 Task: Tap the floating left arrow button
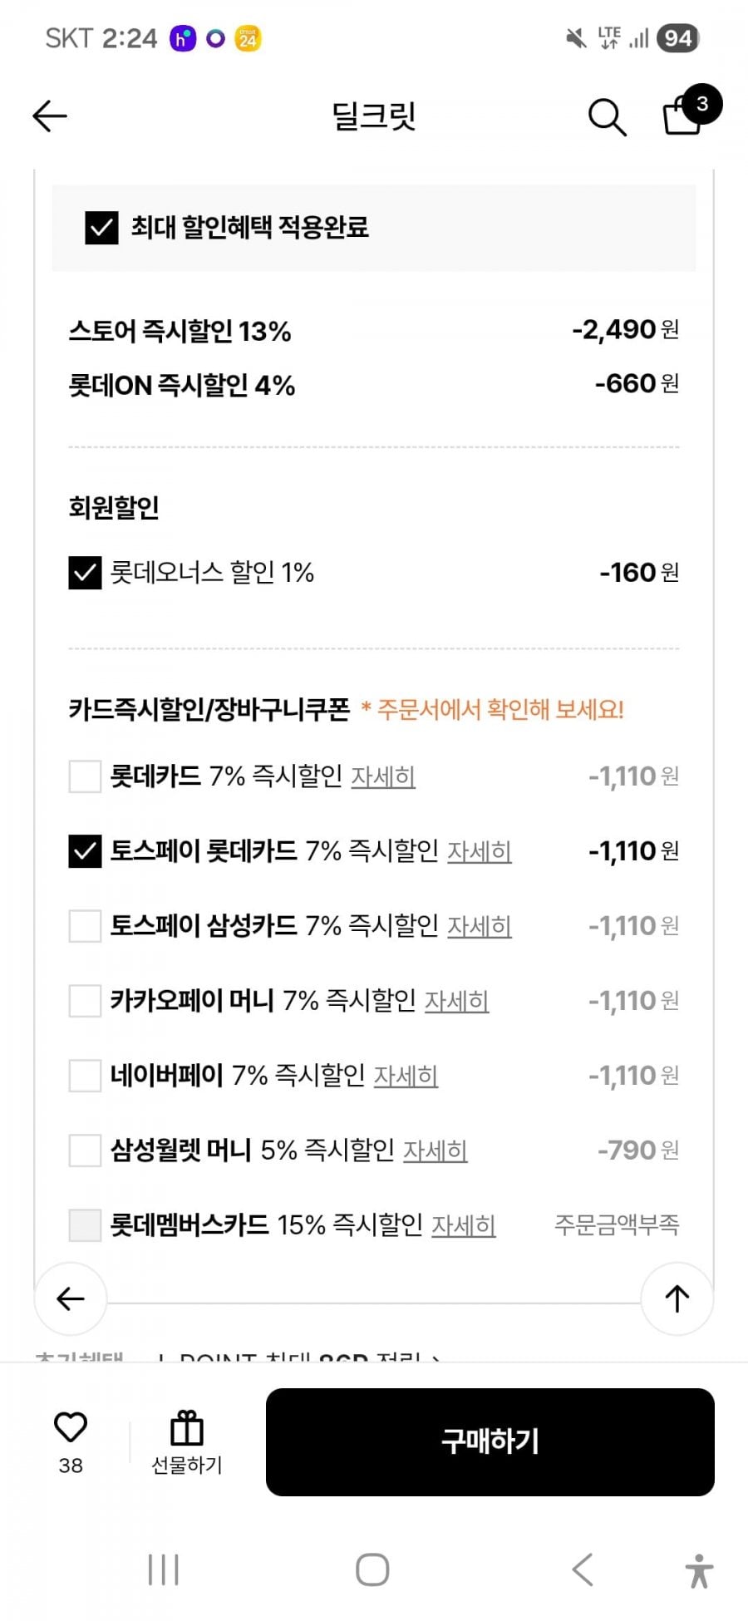pyautogui.click(x=71, y=1298)
